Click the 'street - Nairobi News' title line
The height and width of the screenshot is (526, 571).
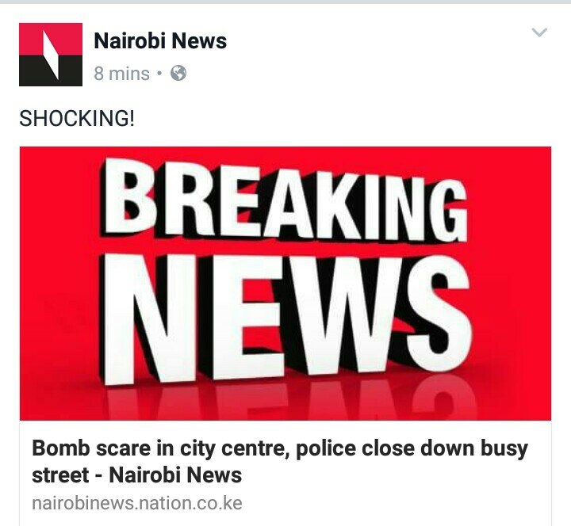point(137,475)
